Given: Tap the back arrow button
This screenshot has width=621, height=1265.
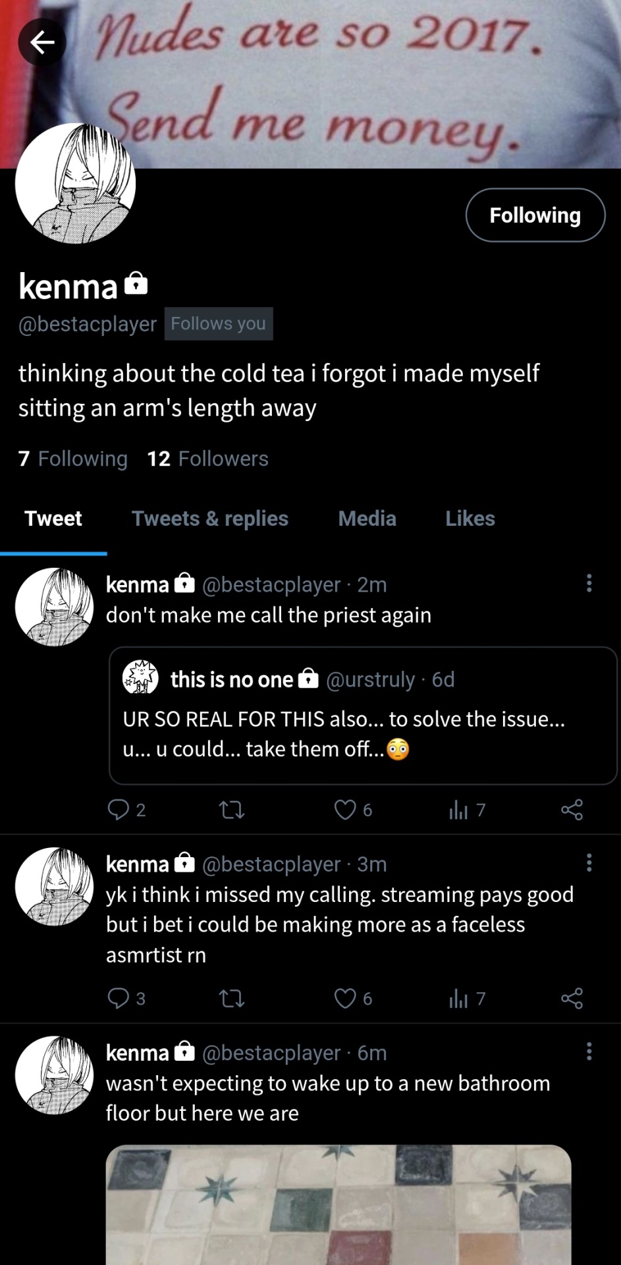Looking at the screenshot, I should pos(42,43).
